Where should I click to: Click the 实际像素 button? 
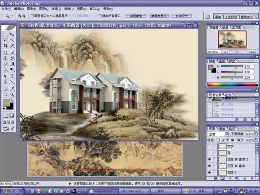click(x=136, y=16)
